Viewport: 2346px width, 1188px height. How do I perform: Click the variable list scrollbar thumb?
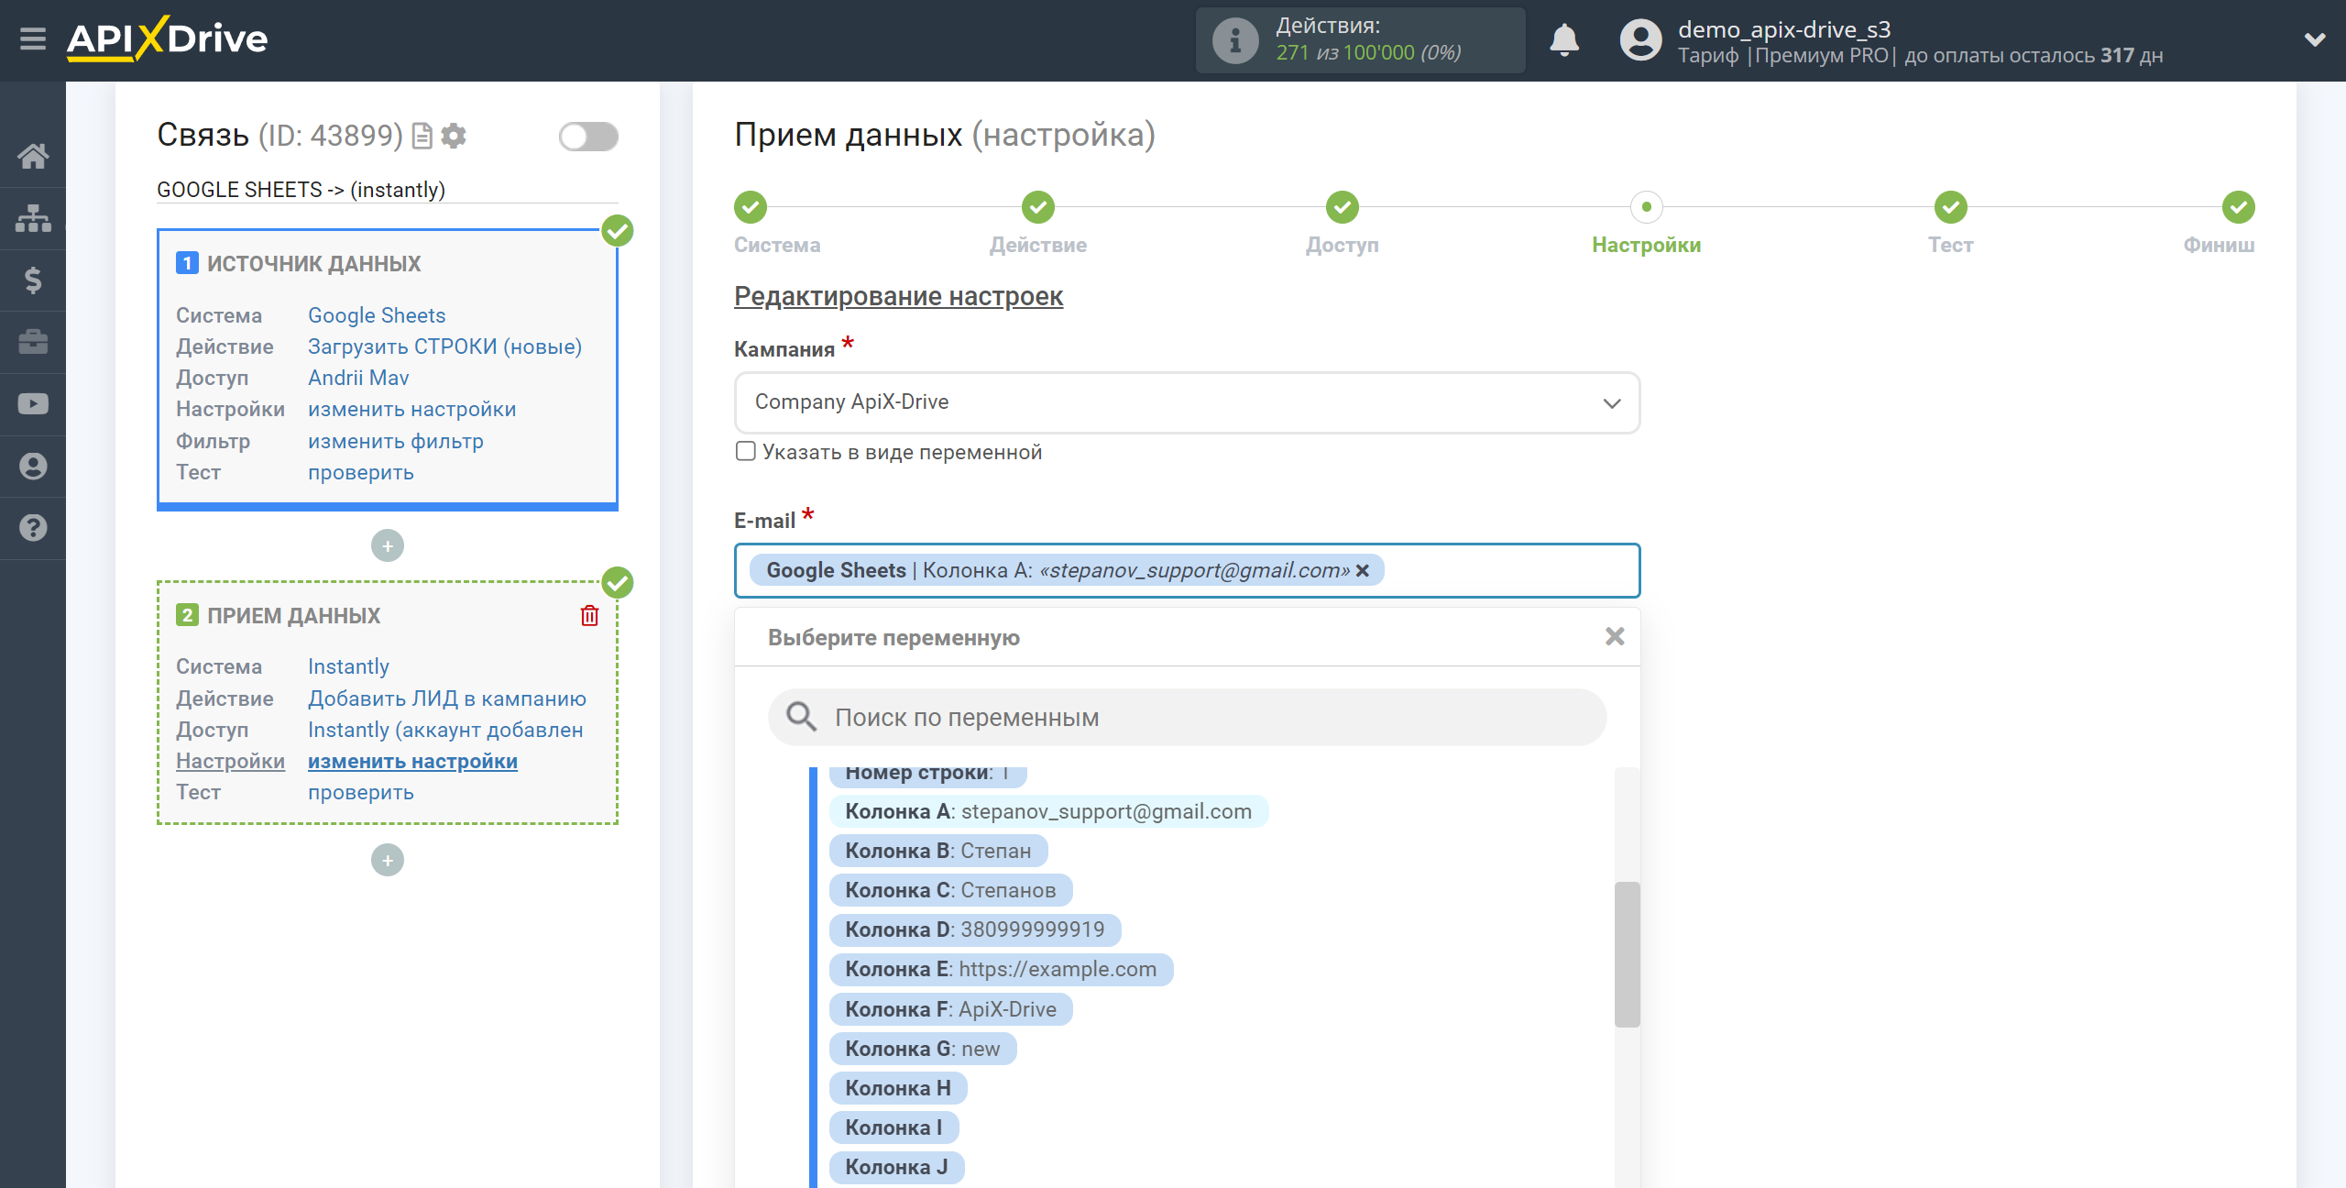click(1627, 954)
